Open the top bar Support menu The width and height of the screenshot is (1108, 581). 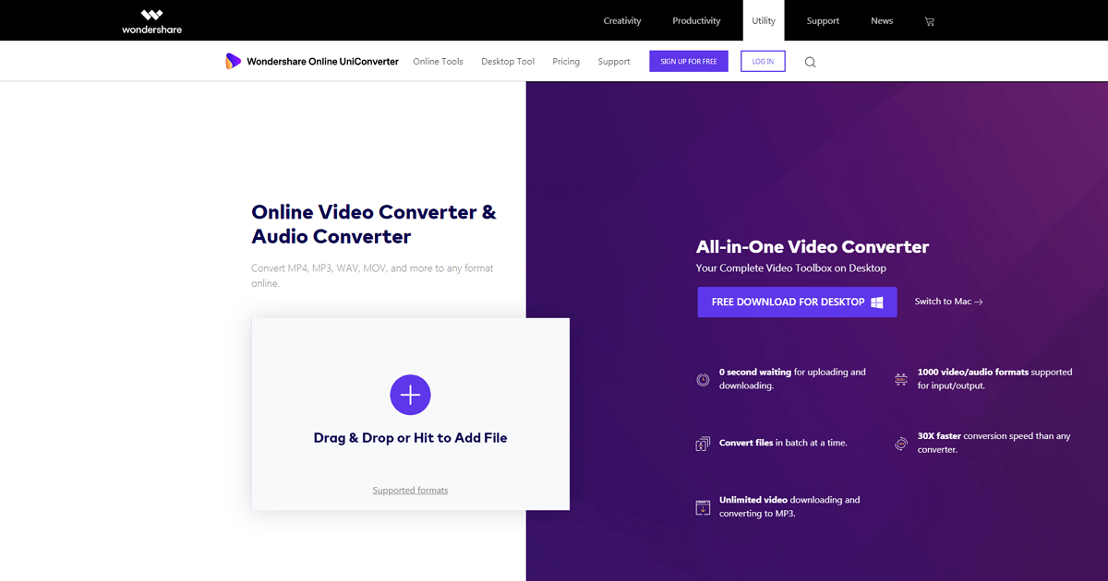coord(823,20)
